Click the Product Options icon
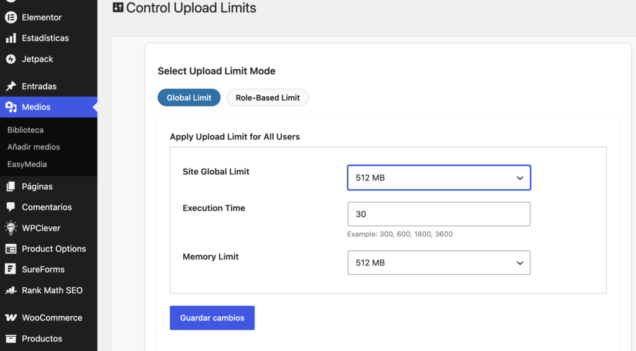 [x=11, y=249]
